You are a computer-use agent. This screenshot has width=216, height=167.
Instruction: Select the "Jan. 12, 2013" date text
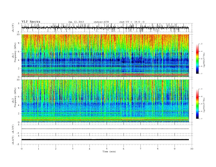(76, 22)
